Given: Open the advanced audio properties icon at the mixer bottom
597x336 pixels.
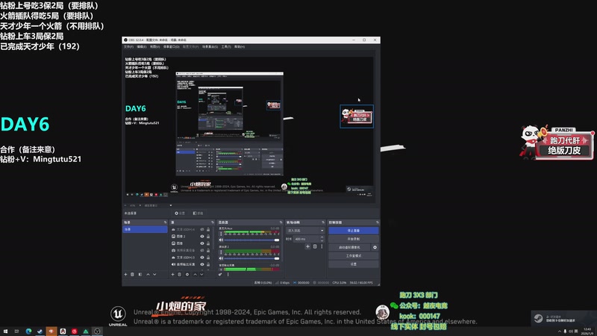Looking at the screenshot, I should (x=220, y=274).
